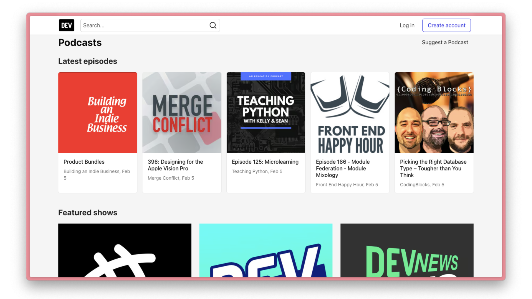The image size is (532, 299).
Task: Open the Merge Conflict cover image
Action: pyautogui.click(x=182, y=112)
